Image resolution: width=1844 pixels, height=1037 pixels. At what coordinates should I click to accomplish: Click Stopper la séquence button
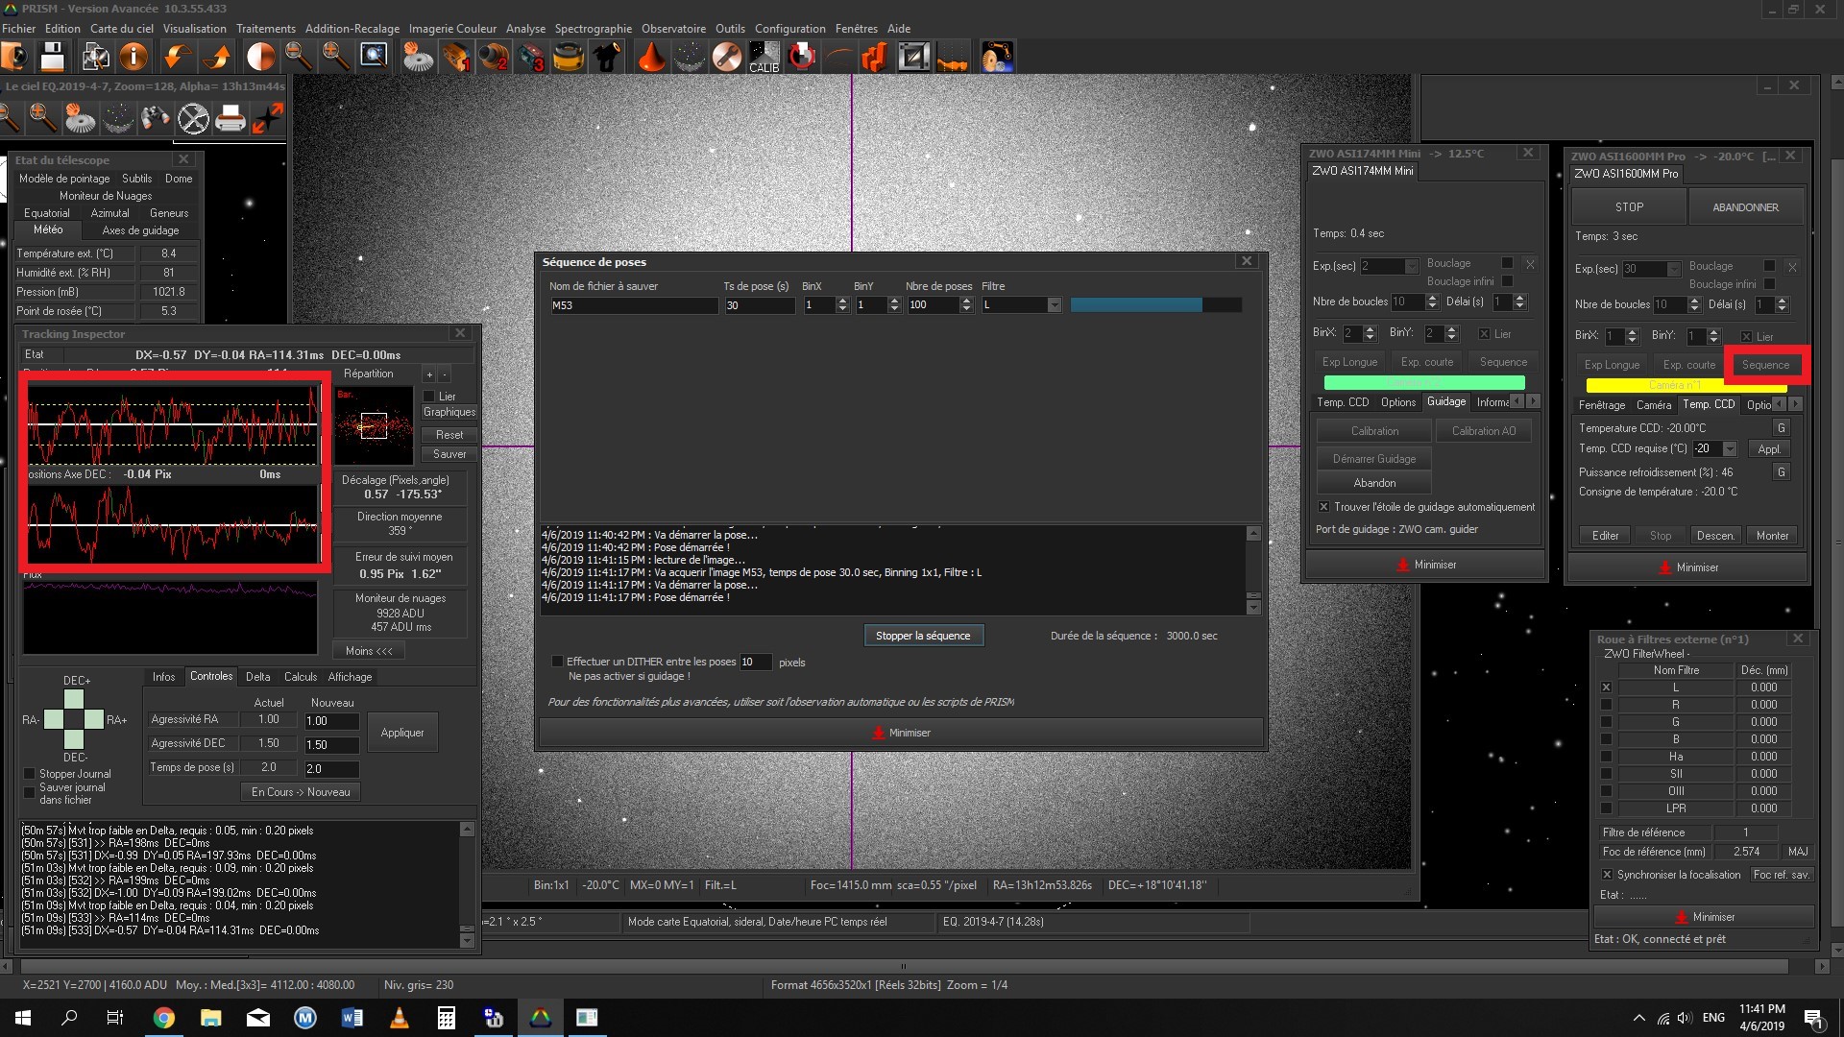pyautogui.click(x=923, y=636)
